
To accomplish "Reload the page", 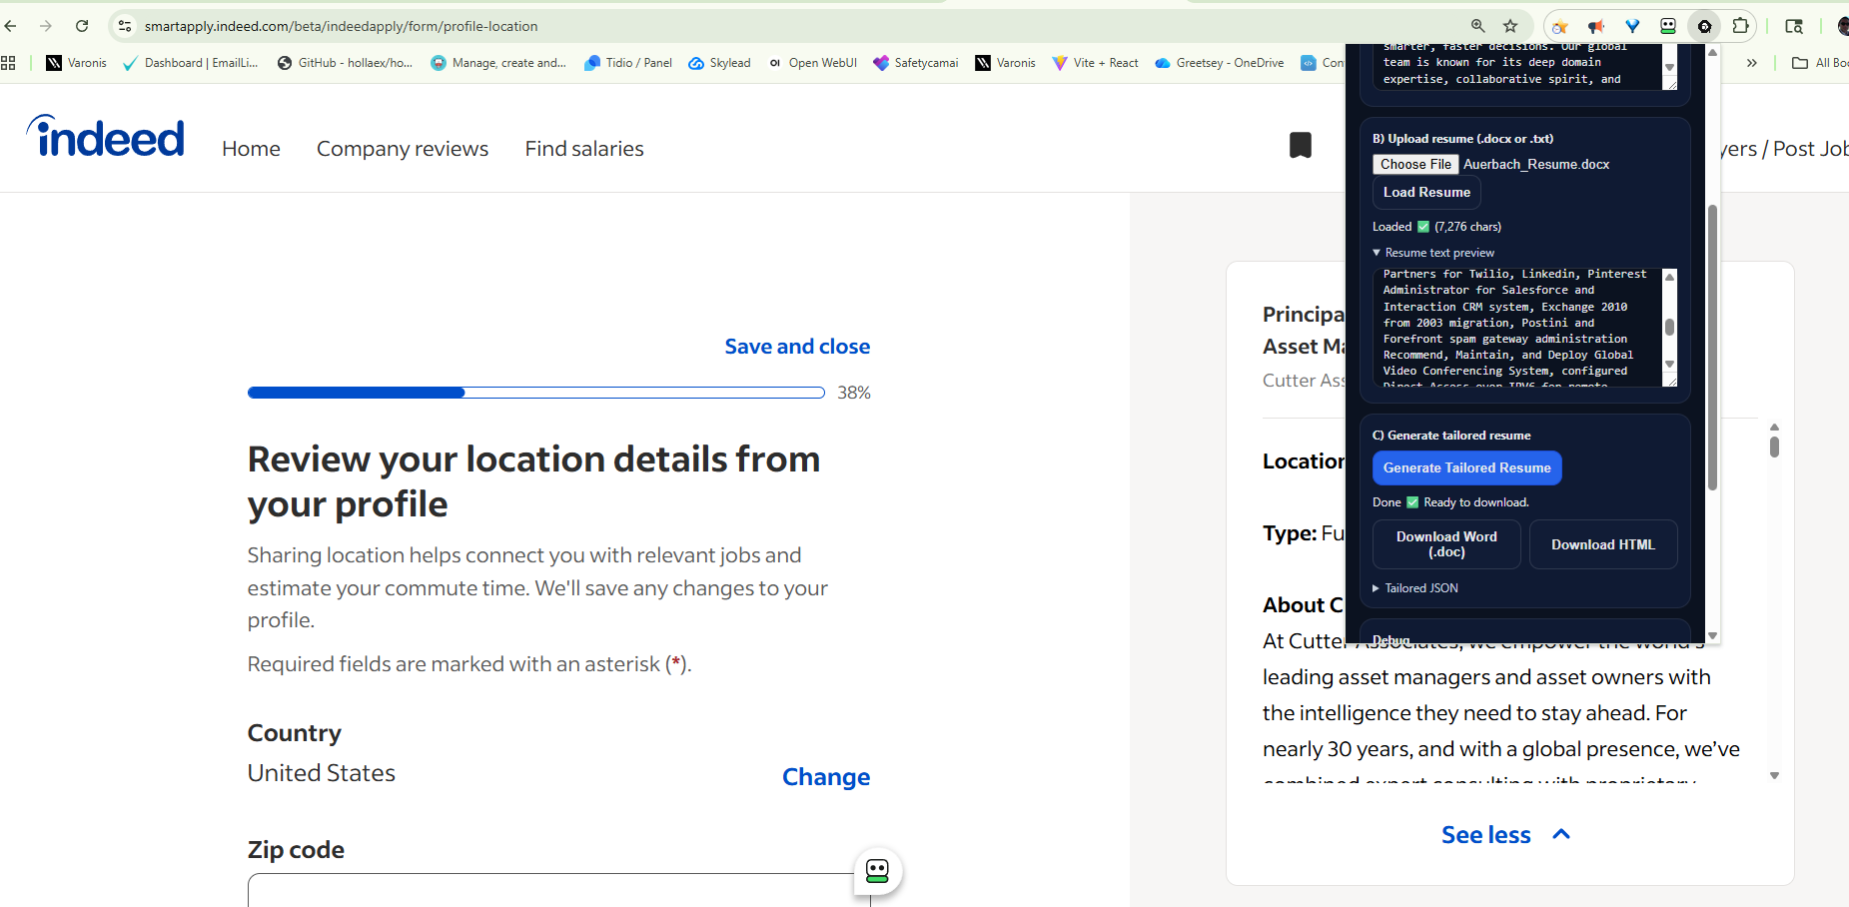I will [x=82, y=26].
